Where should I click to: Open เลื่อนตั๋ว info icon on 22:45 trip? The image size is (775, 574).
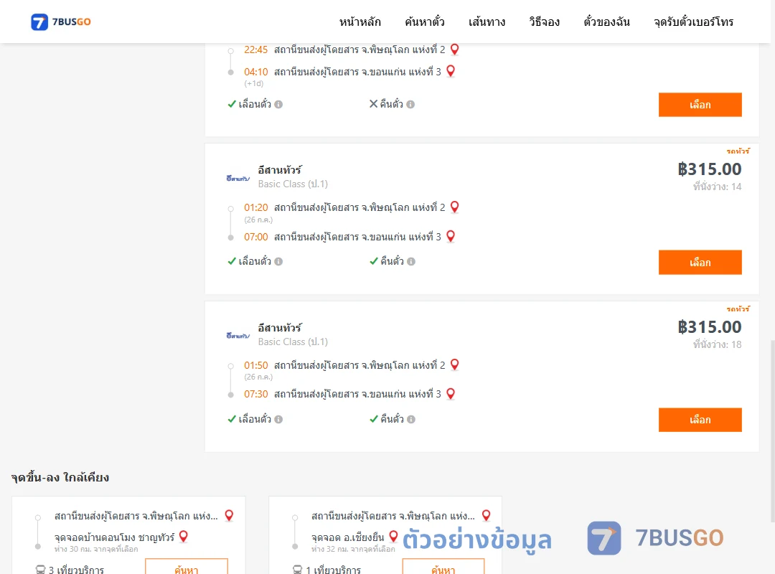click(278, 104)
